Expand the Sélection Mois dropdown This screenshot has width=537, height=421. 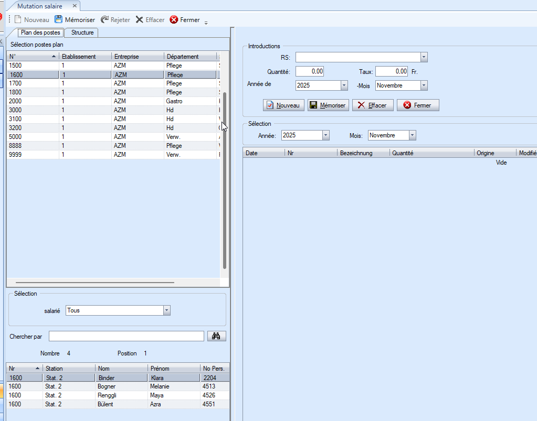pyautogui.click(x=412, y=135)
